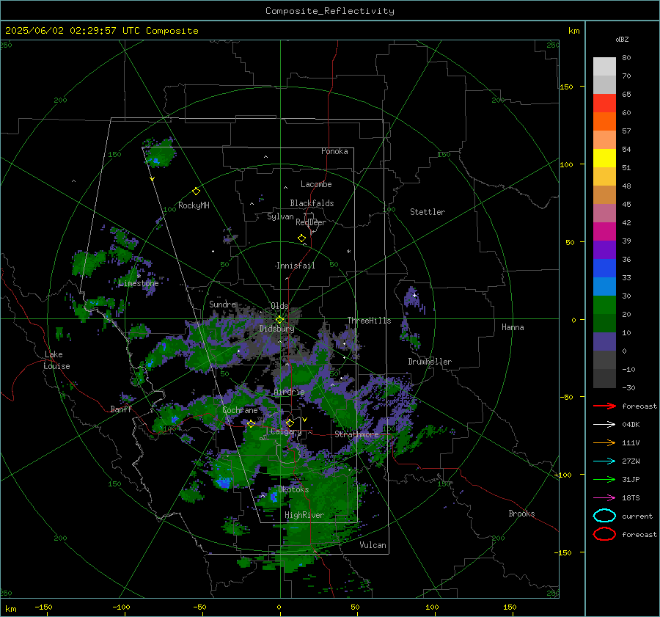This screenshot has width=660, height=617.
Task: Click the Innisfail label on the map
Action: click(x=296, y=266)
